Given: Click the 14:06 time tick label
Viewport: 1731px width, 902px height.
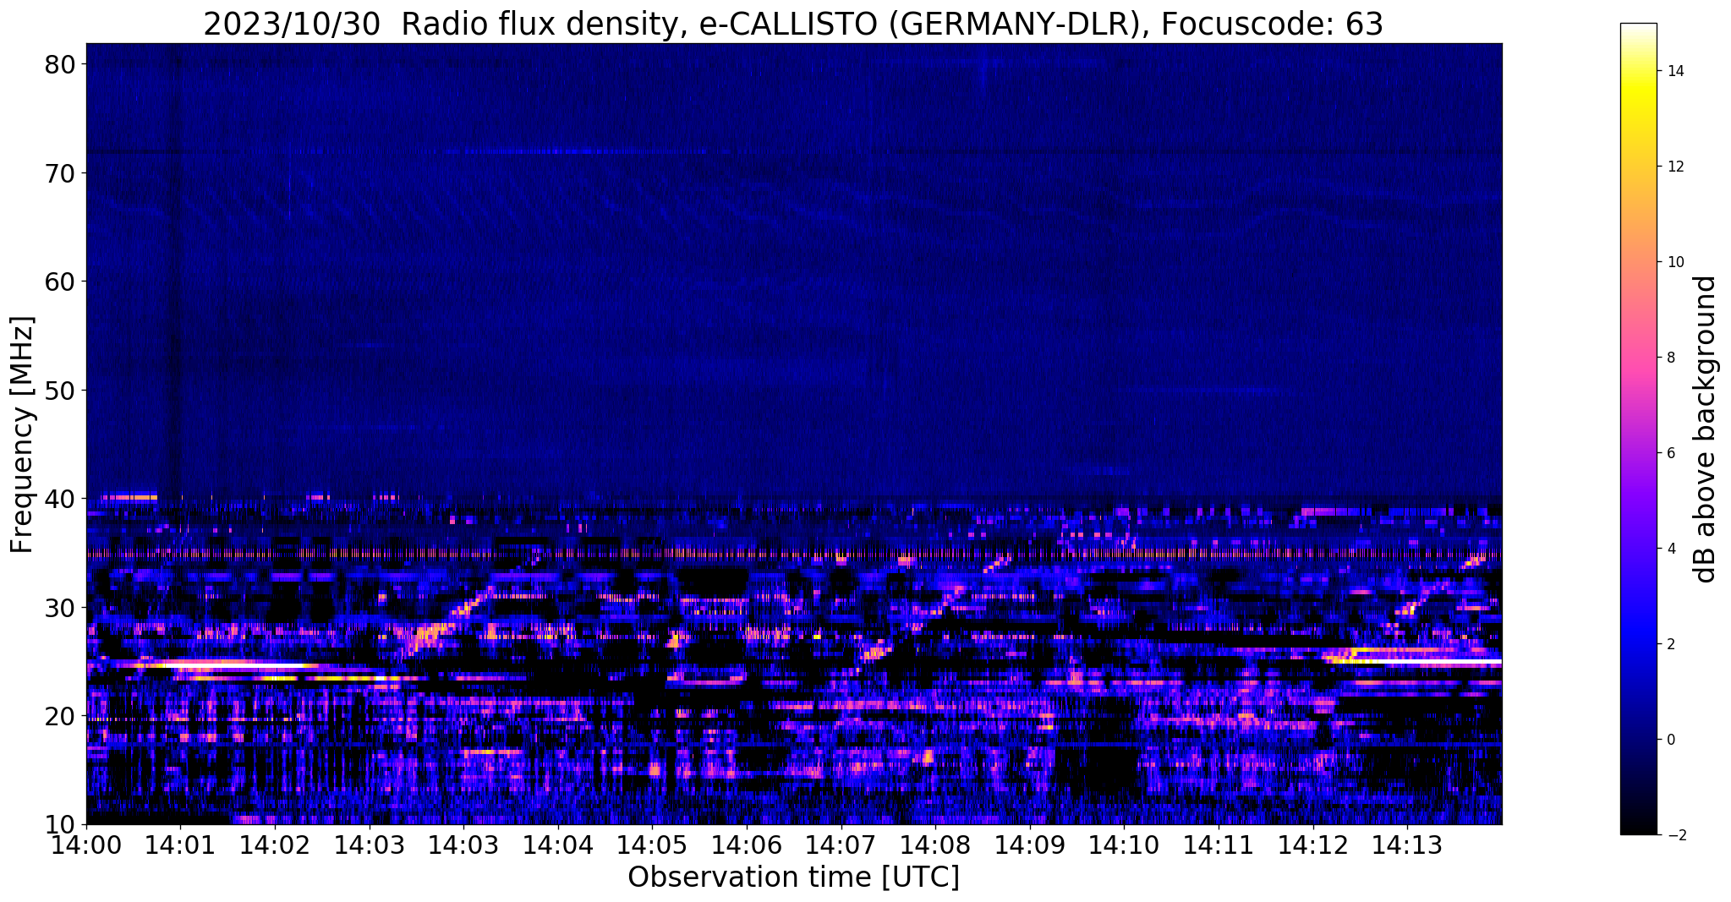Looking at the screenshot, I should click(x=747, y=845).
